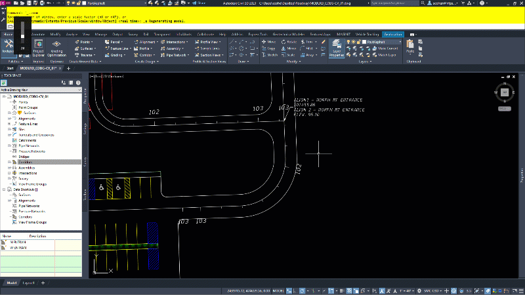Viewport: 525px width, 295px height.
Task: Open the Toolspace palette button
Action: [9, 46]
